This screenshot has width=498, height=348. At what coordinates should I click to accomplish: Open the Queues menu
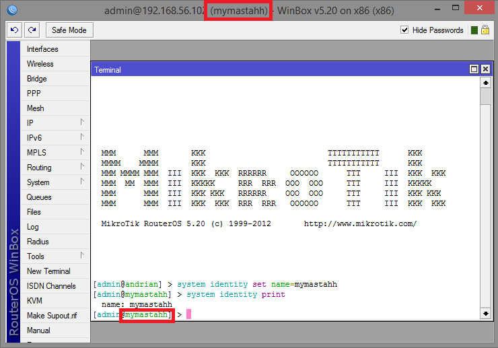pos(55,197)
